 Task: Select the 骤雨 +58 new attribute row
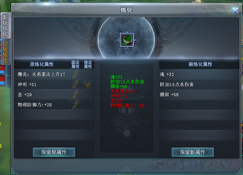coord(199,95)
